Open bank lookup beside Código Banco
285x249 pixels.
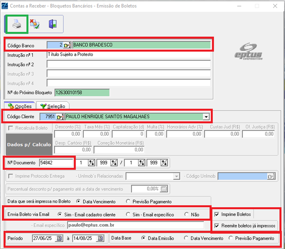pos(67,45)
